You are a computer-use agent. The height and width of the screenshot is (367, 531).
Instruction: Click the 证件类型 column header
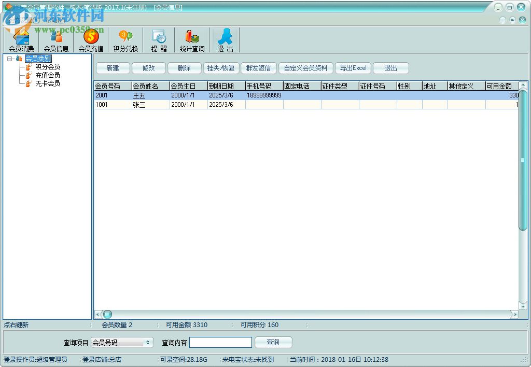click(340, 86)
